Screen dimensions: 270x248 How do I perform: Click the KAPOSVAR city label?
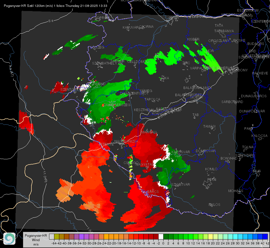(181, 152)
